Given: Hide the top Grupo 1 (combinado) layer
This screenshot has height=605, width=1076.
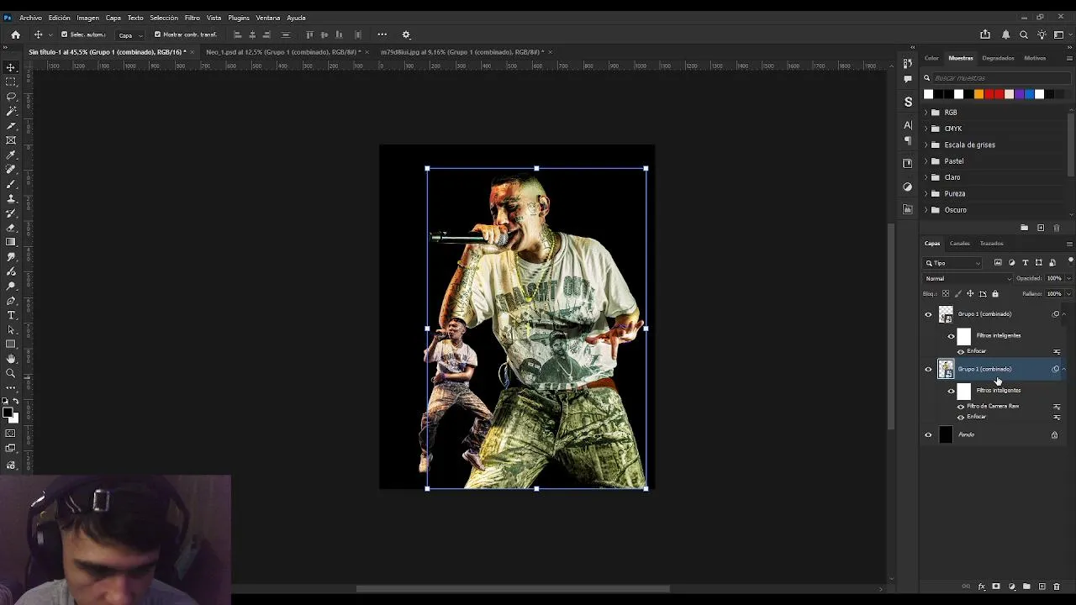Looking at the screenshot, I should click(x=928, y=314).
